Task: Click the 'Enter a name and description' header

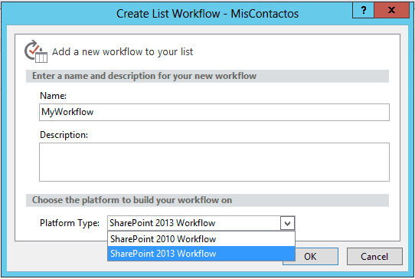Action: coord(144,76)
